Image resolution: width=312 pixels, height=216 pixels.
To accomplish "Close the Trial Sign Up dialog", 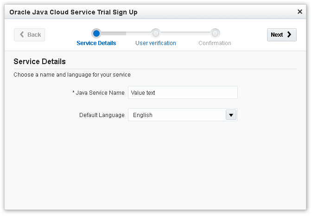I will click(299, 12).
